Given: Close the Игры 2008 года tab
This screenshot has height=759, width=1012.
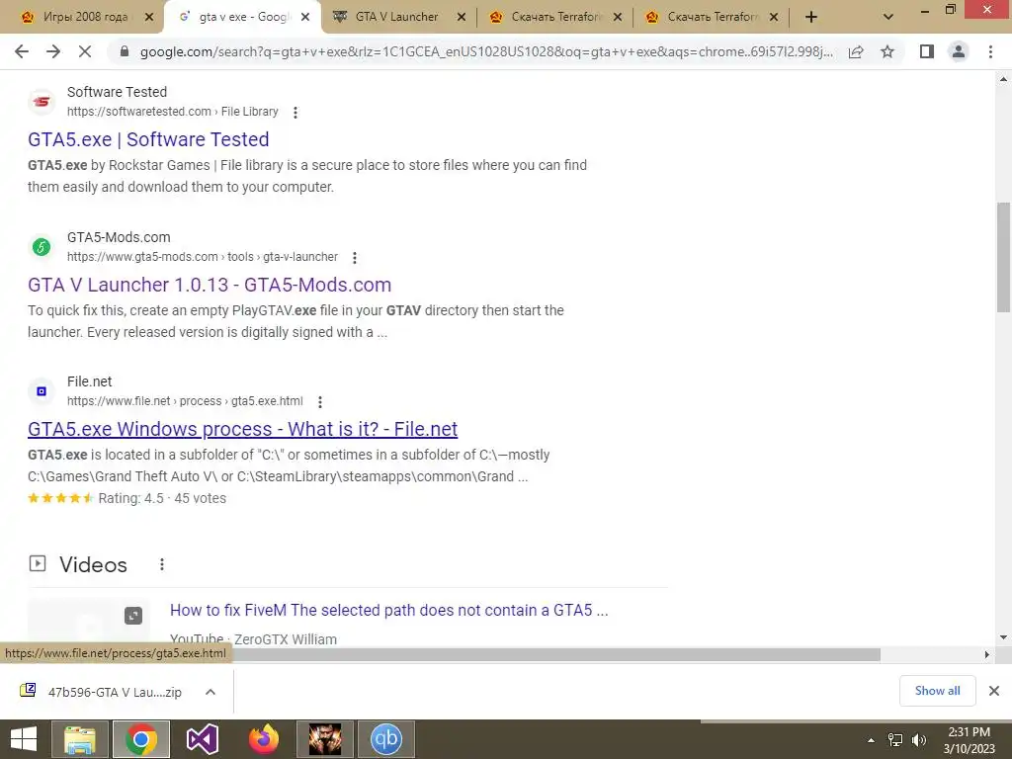Looking at the screenshot, I should pos(149,18).
